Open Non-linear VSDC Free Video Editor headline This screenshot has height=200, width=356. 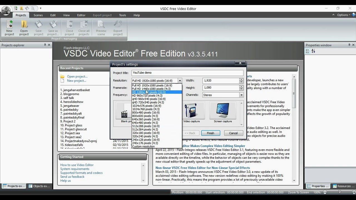pyautogui.click(x=202, y=168)
